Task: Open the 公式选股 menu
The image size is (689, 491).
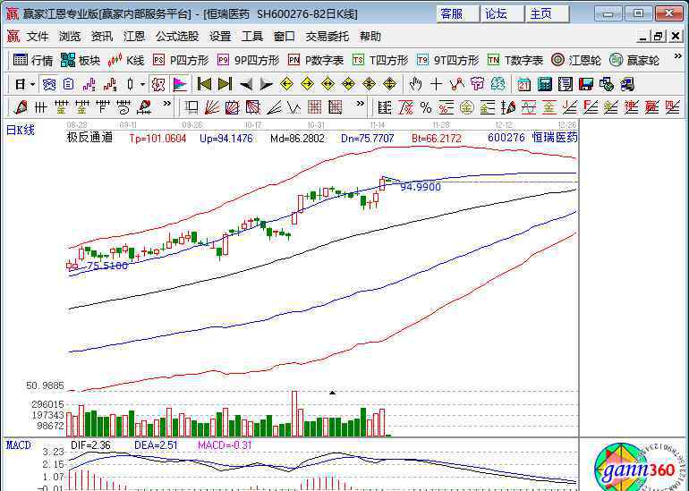Action: [177, 37]
